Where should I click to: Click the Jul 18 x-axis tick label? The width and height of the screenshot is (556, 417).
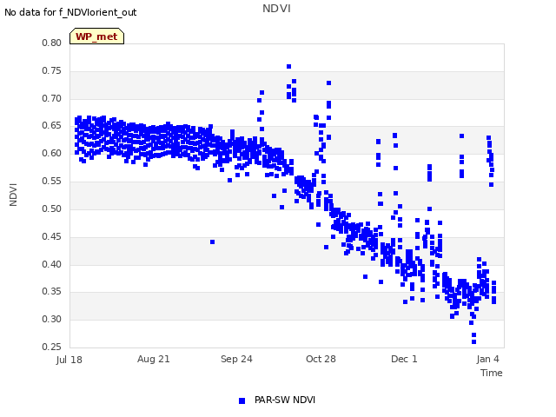click(x=69, y=360)
